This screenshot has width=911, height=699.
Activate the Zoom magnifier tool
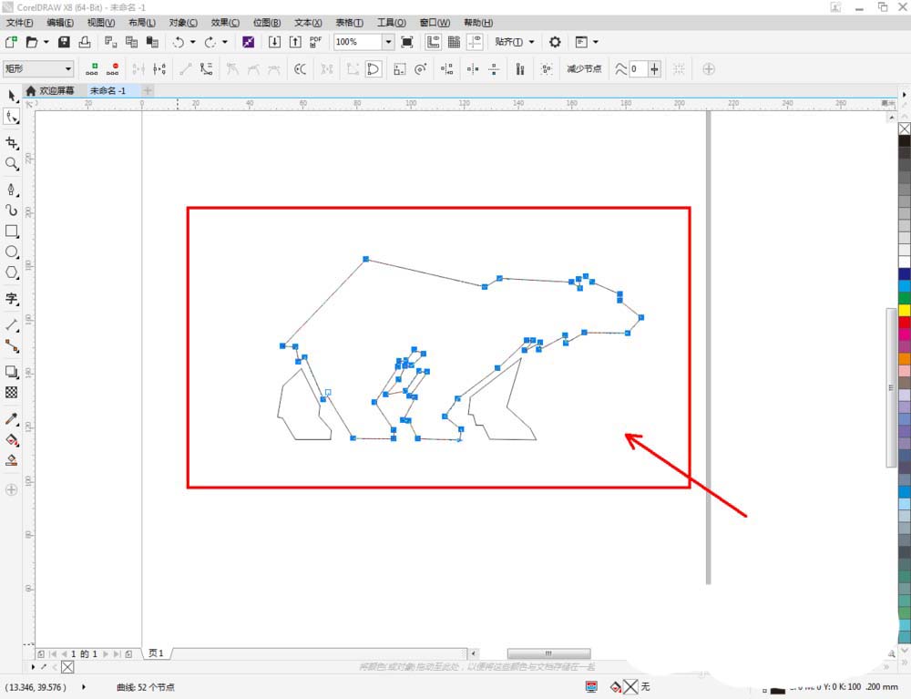[x=12, y=164]
